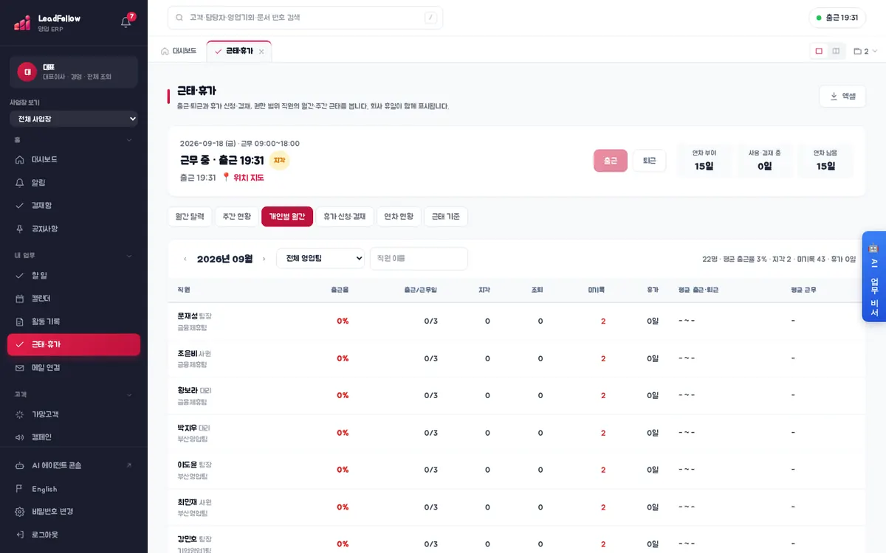Collapse the 홈 sidebar section
The image size is (886, 553).
(x=74, y=140)
